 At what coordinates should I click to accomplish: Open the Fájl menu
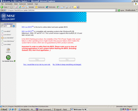tap(2, 4)
